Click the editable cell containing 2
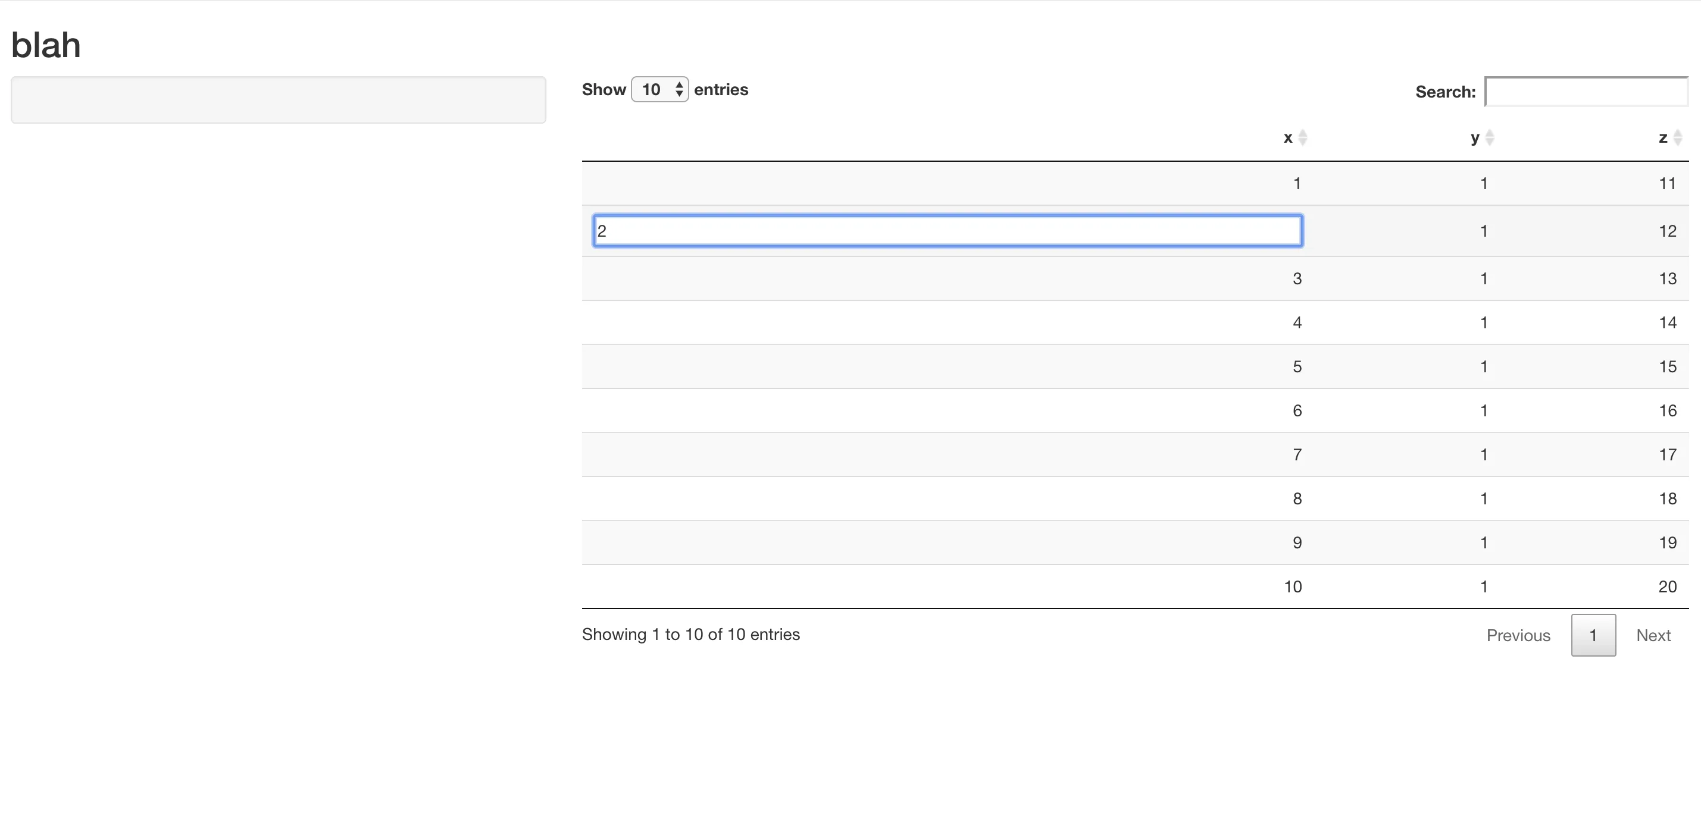 coord(947,231)
